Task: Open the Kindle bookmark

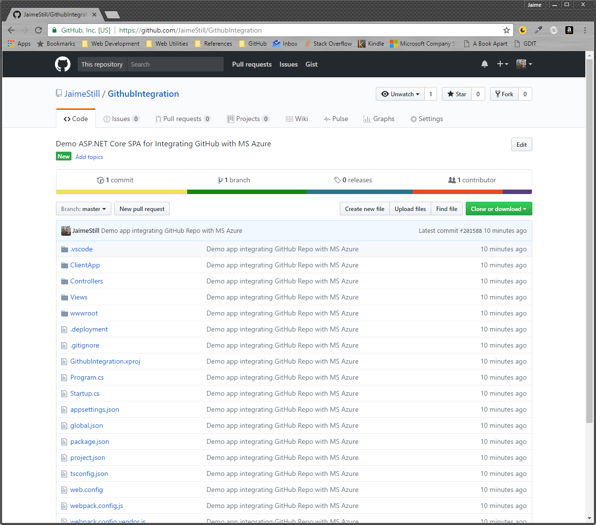Action: 371,44
